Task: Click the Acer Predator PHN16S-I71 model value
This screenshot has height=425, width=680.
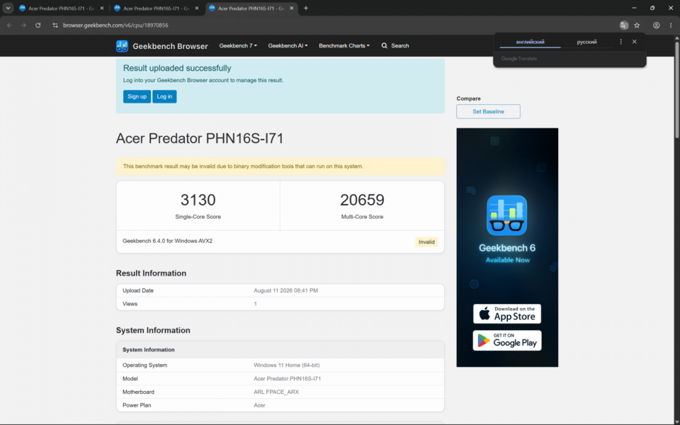Action: click(287, 378)
